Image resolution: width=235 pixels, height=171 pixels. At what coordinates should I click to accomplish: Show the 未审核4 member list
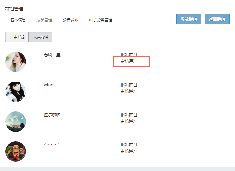click(x=40, y=37)
